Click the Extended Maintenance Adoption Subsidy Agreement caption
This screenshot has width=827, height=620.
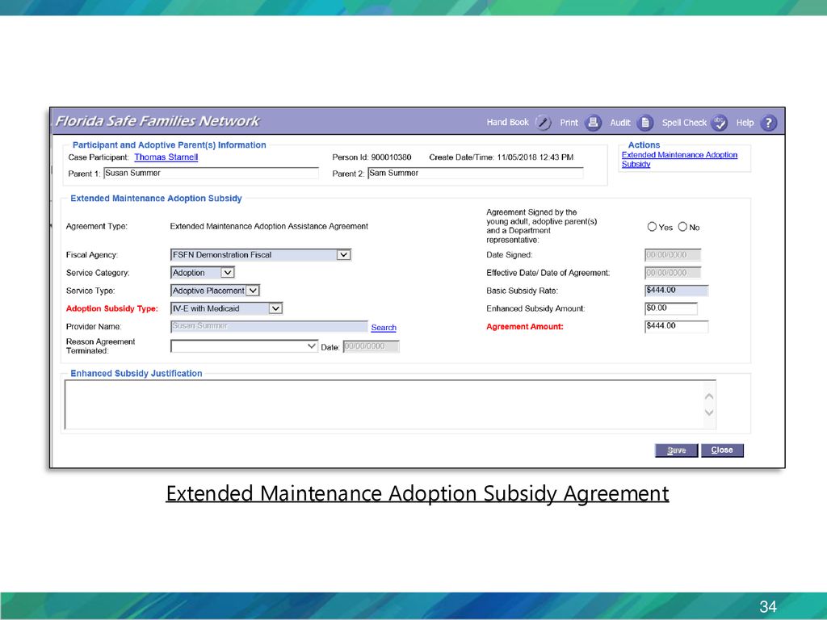point(418,493)
